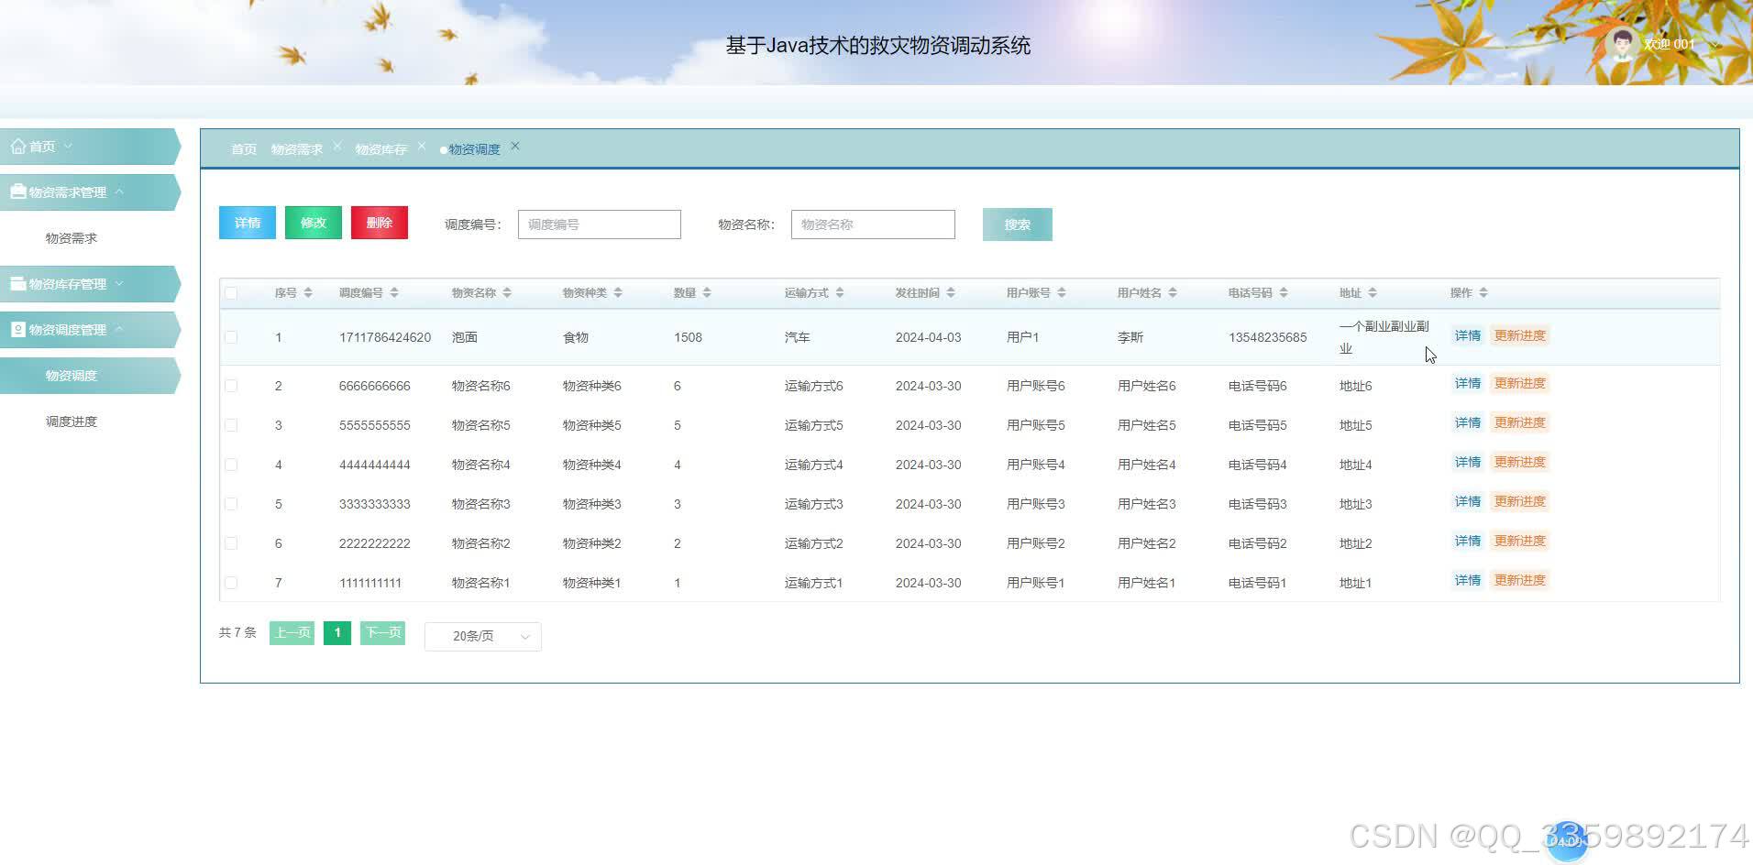Image resolution: width=1753 pixels, height=865 pixels.
Task: Go to 下一页
Action: pyautogui.click(x=383, y=633)
